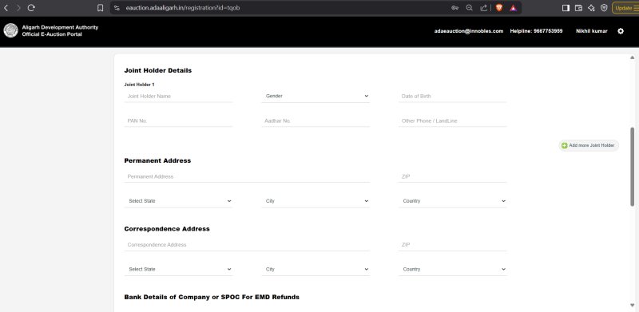Viewport: 639px width, 312px height.
Task: Bookmark this page using the bookmark icon
Action: point(101,8)
